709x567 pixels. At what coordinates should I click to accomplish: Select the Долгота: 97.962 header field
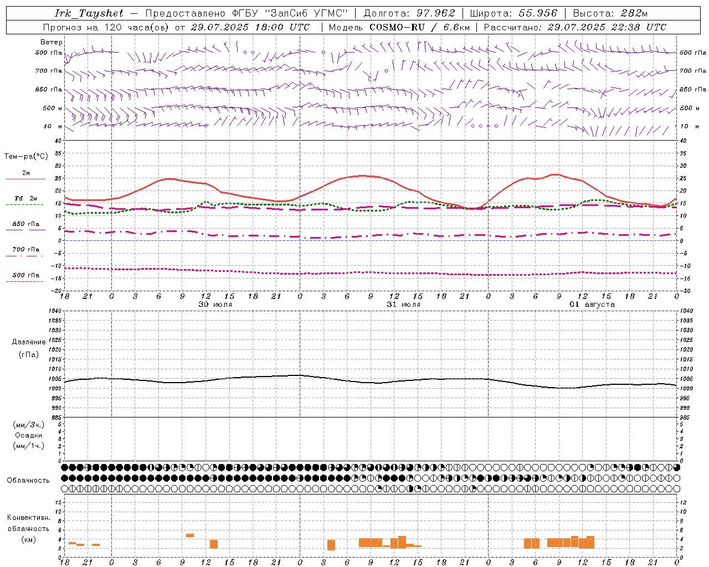coord(409,13)
